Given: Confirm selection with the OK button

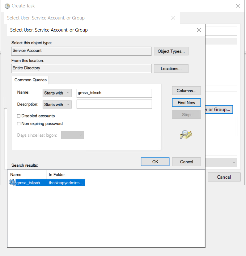Looking at the screenshot, I should 155,161.
